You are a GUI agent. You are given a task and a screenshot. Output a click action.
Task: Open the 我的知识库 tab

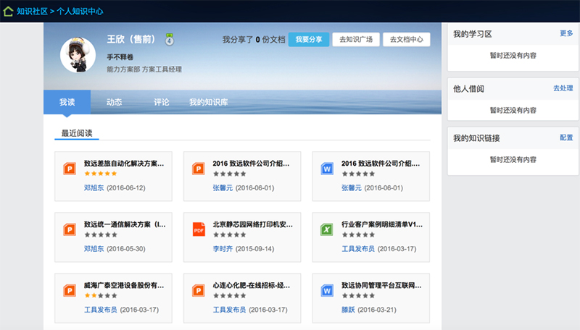point(209,102)
